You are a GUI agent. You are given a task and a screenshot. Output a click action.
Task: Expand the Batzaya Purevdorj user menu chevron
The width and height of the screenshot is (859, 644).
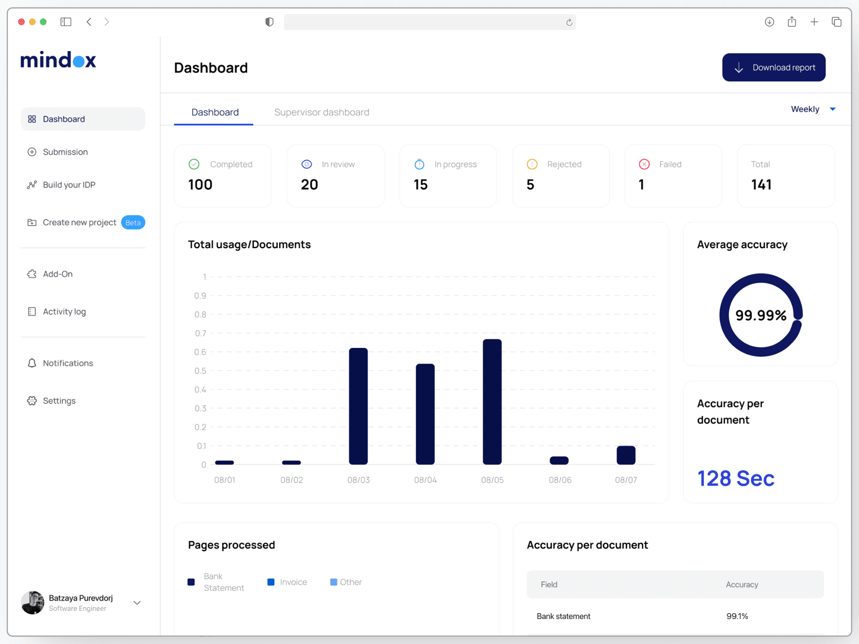137,603
